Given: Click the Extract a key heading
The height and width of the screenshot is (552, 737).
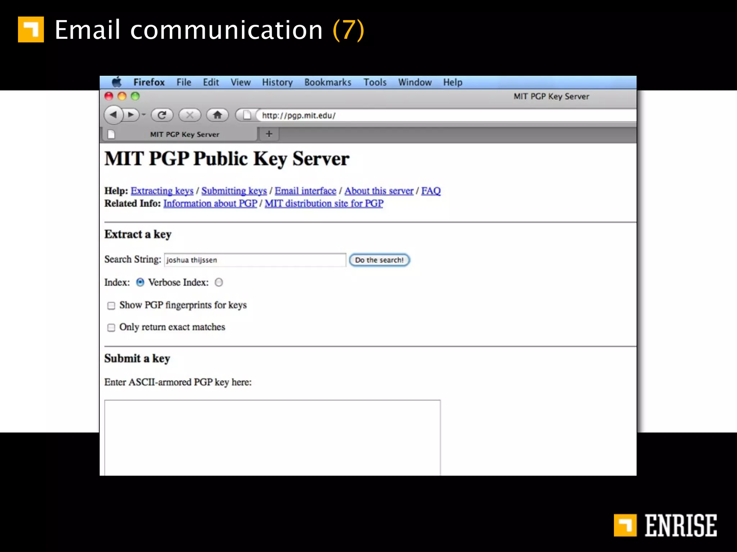Looking at the screenshot, I should tap(138, 234).
